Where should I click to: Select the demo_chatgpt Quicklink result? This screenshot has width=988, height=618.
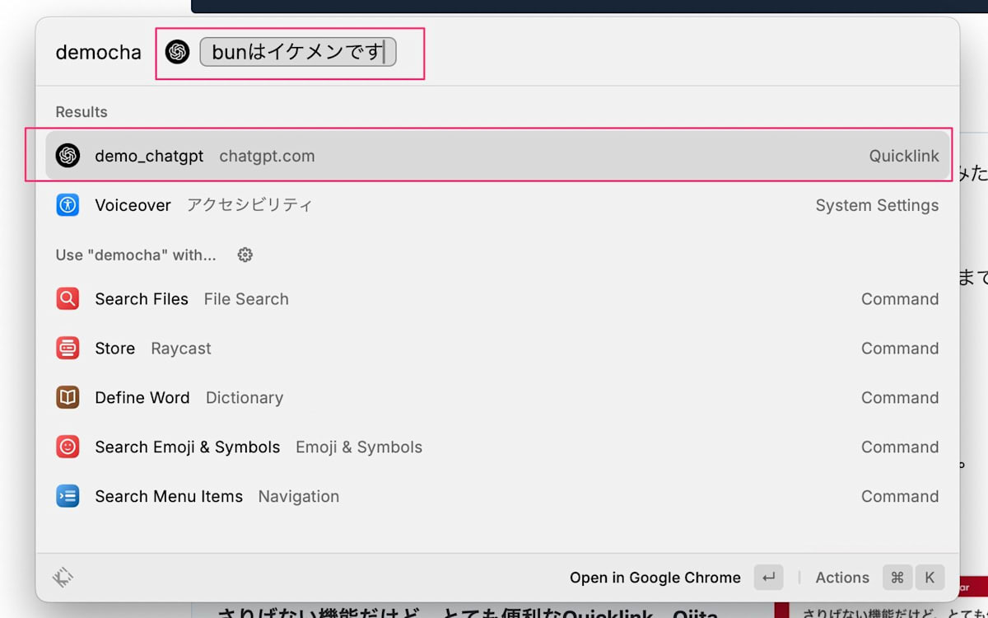498,156
